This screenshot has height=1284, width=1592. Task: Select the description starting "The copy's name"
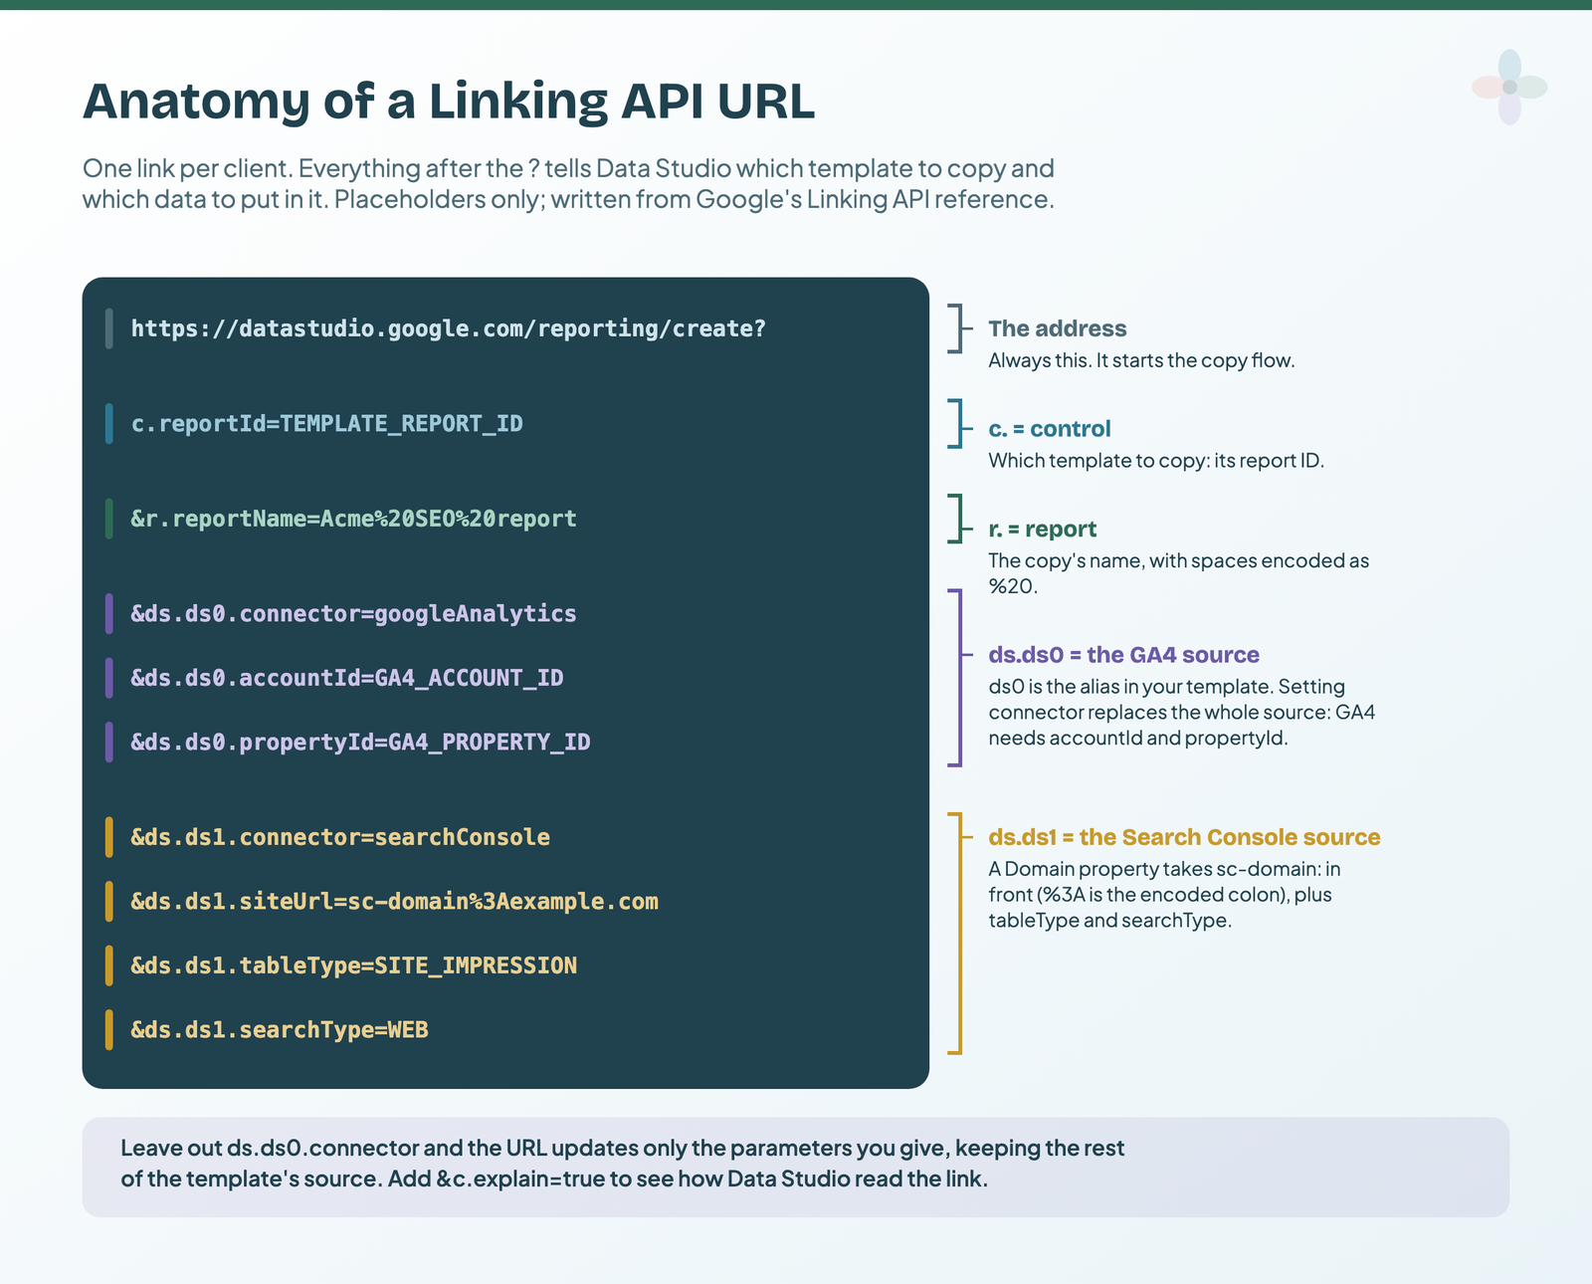(1179, 573)
